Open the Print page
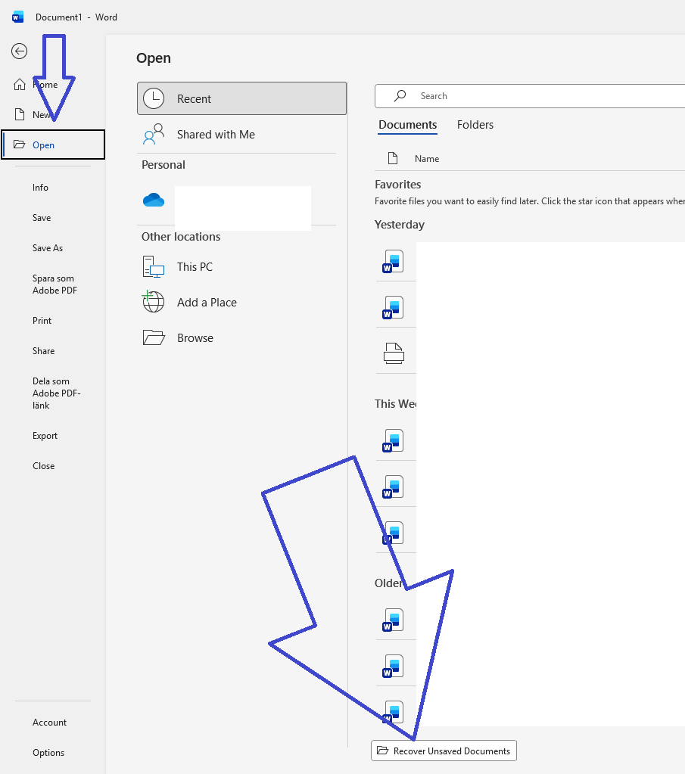Viewport: 685px width, 774px height. click(x=42, y=320)
